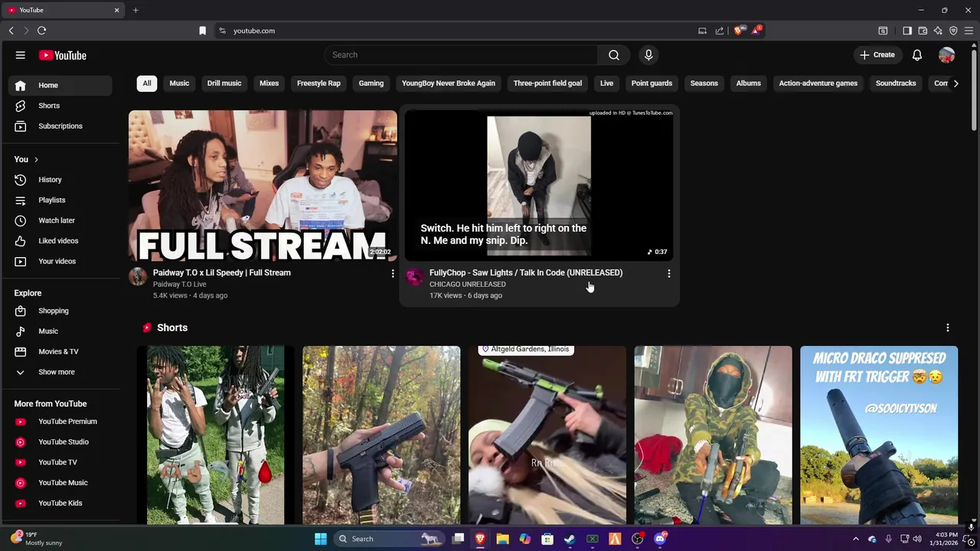Viewport: 980px width, 551px height.
Task: Open options for FullyChop video
Action: [669, 273]
